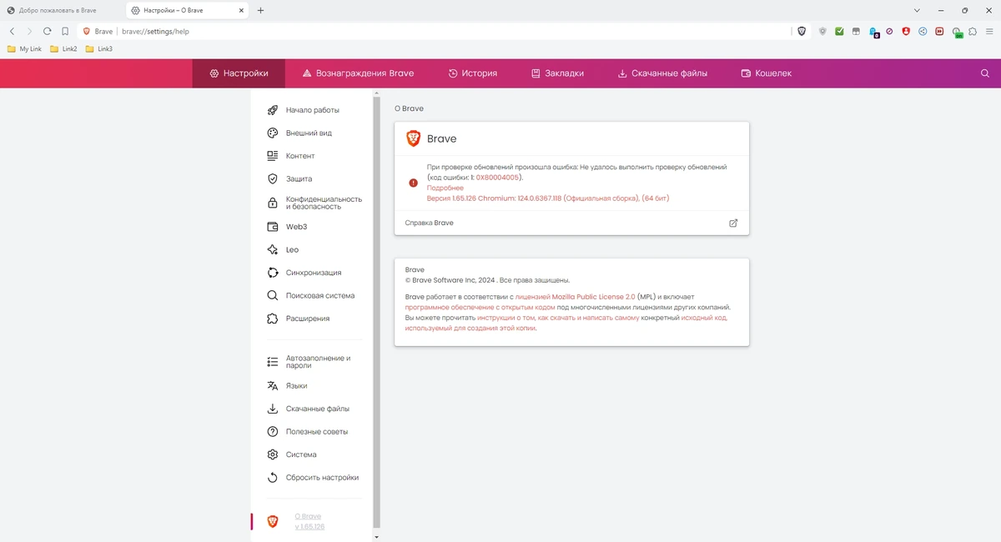This screenshot has height=542, width=1001.
Task: Bookmark this page with the bookmark icon
Action: point(65,31)
